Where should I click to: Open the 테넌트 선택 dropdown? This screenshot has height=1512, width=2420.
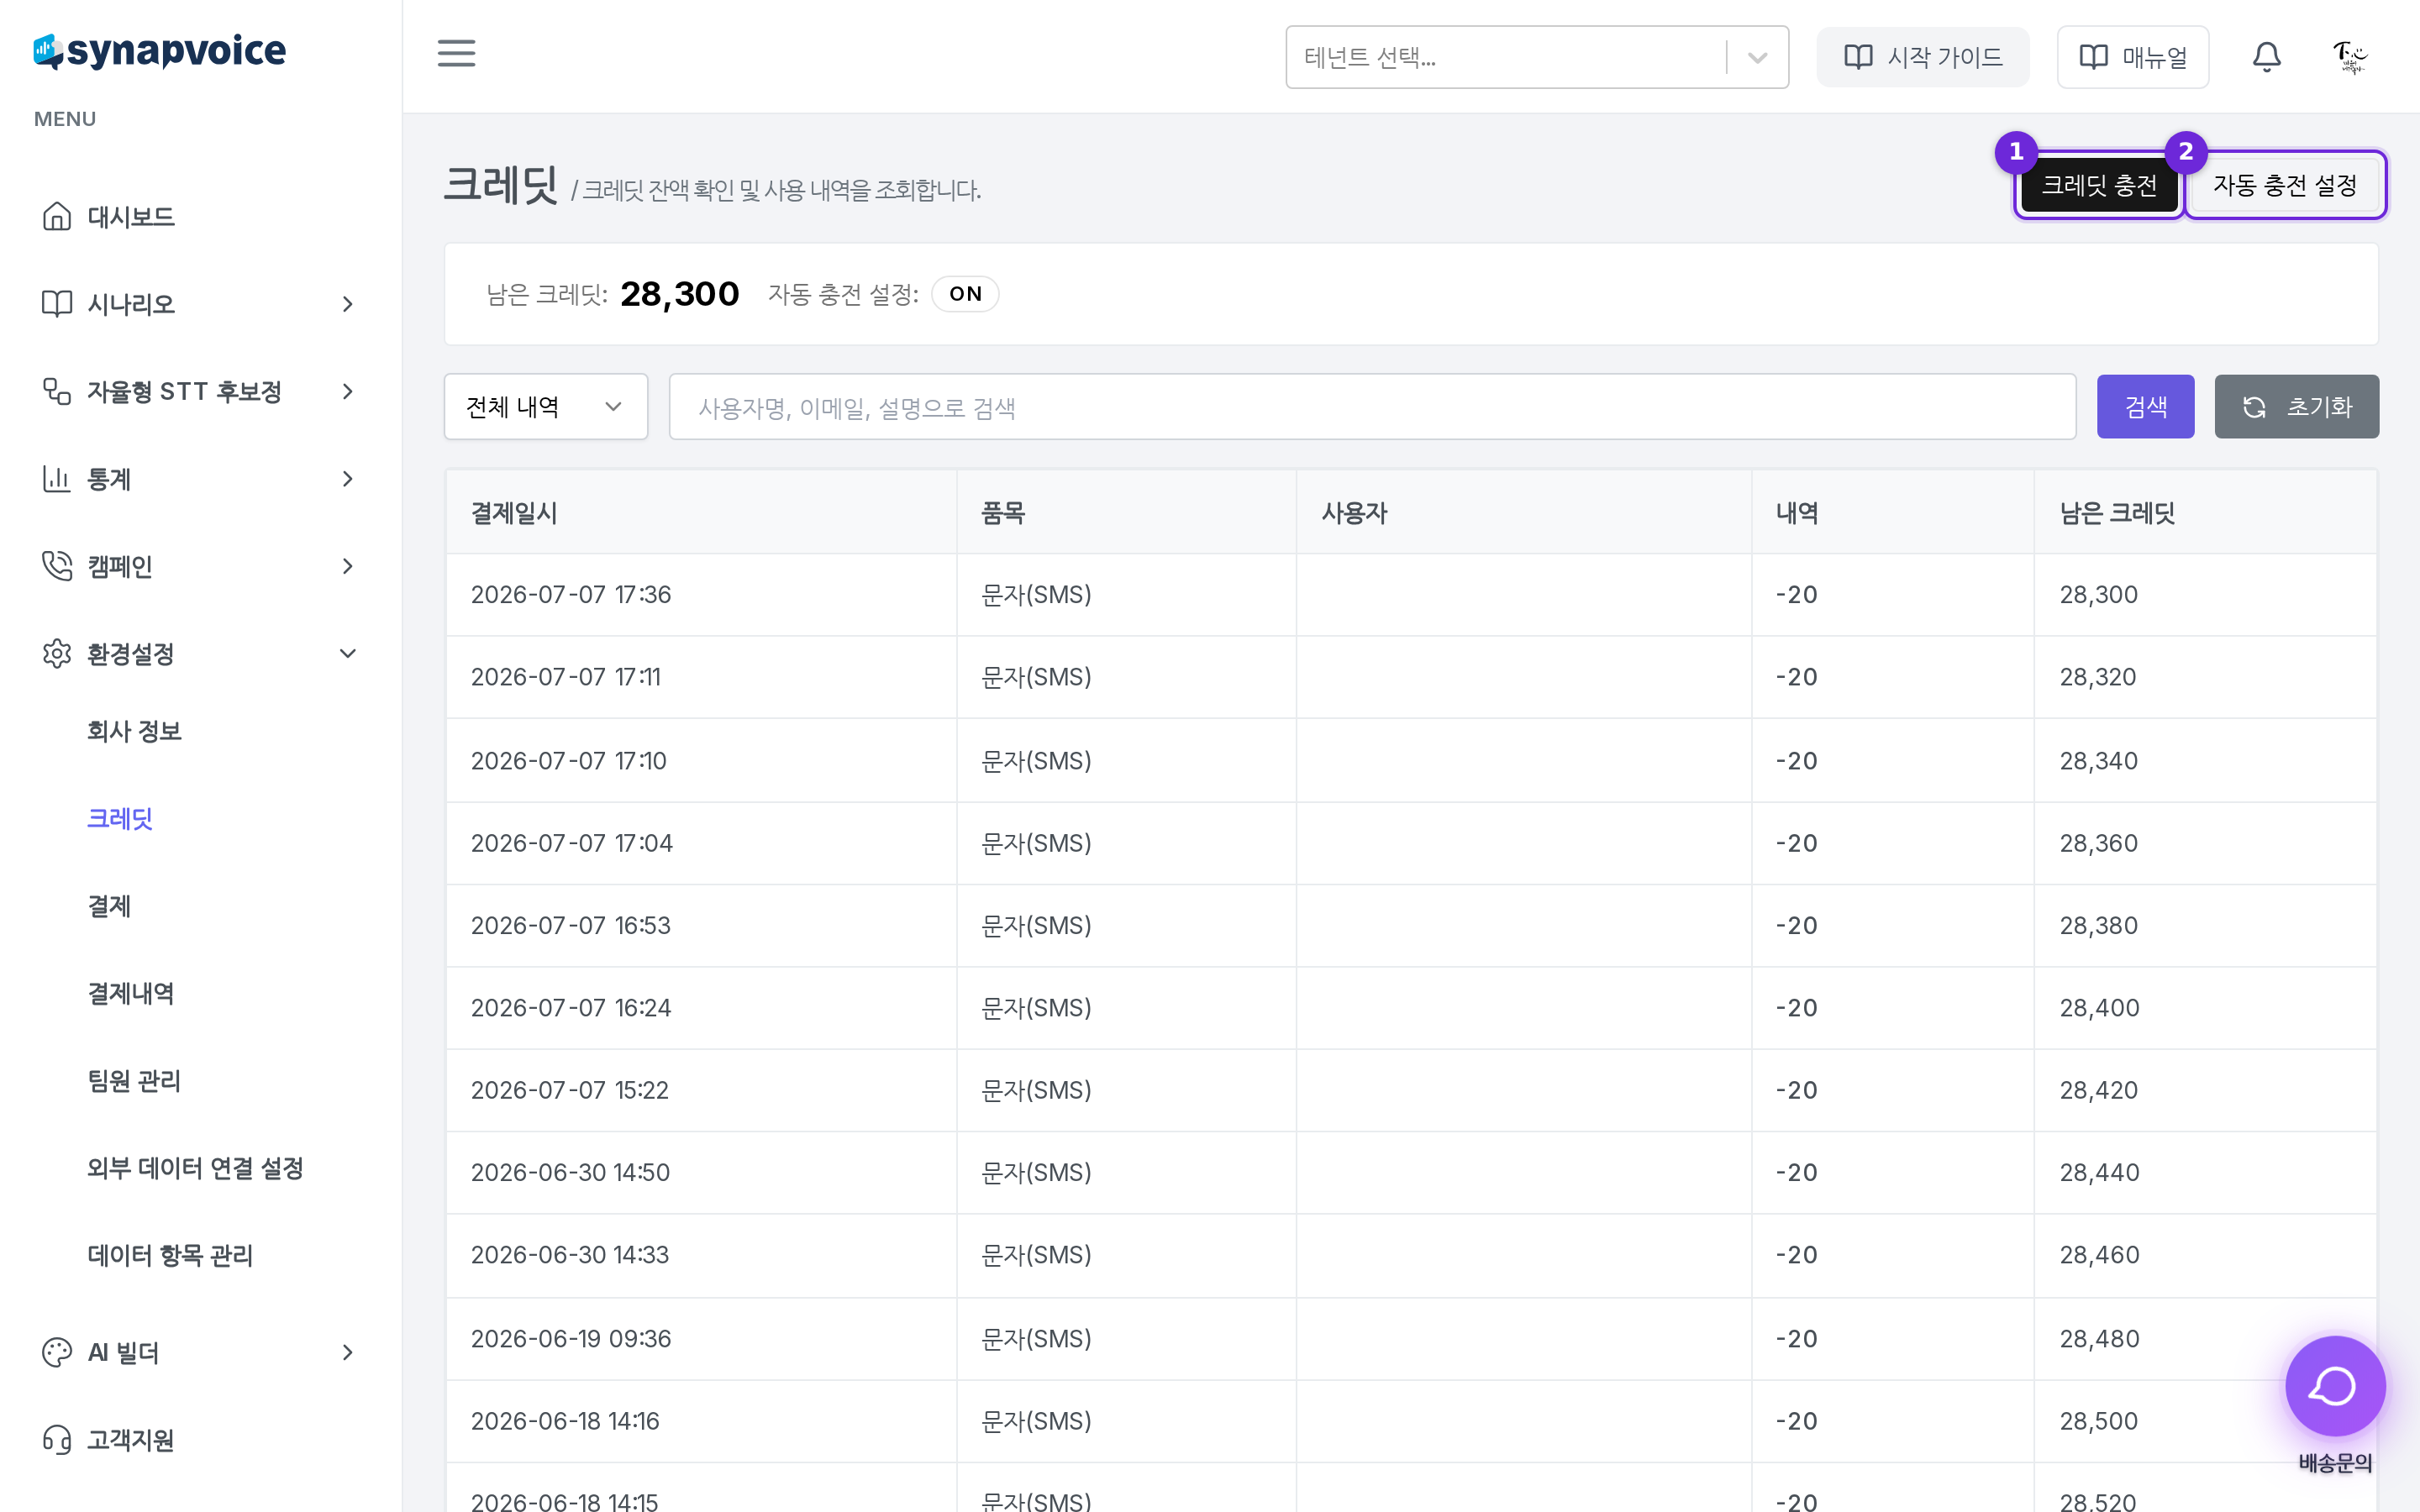click(x=1536, y=57)
